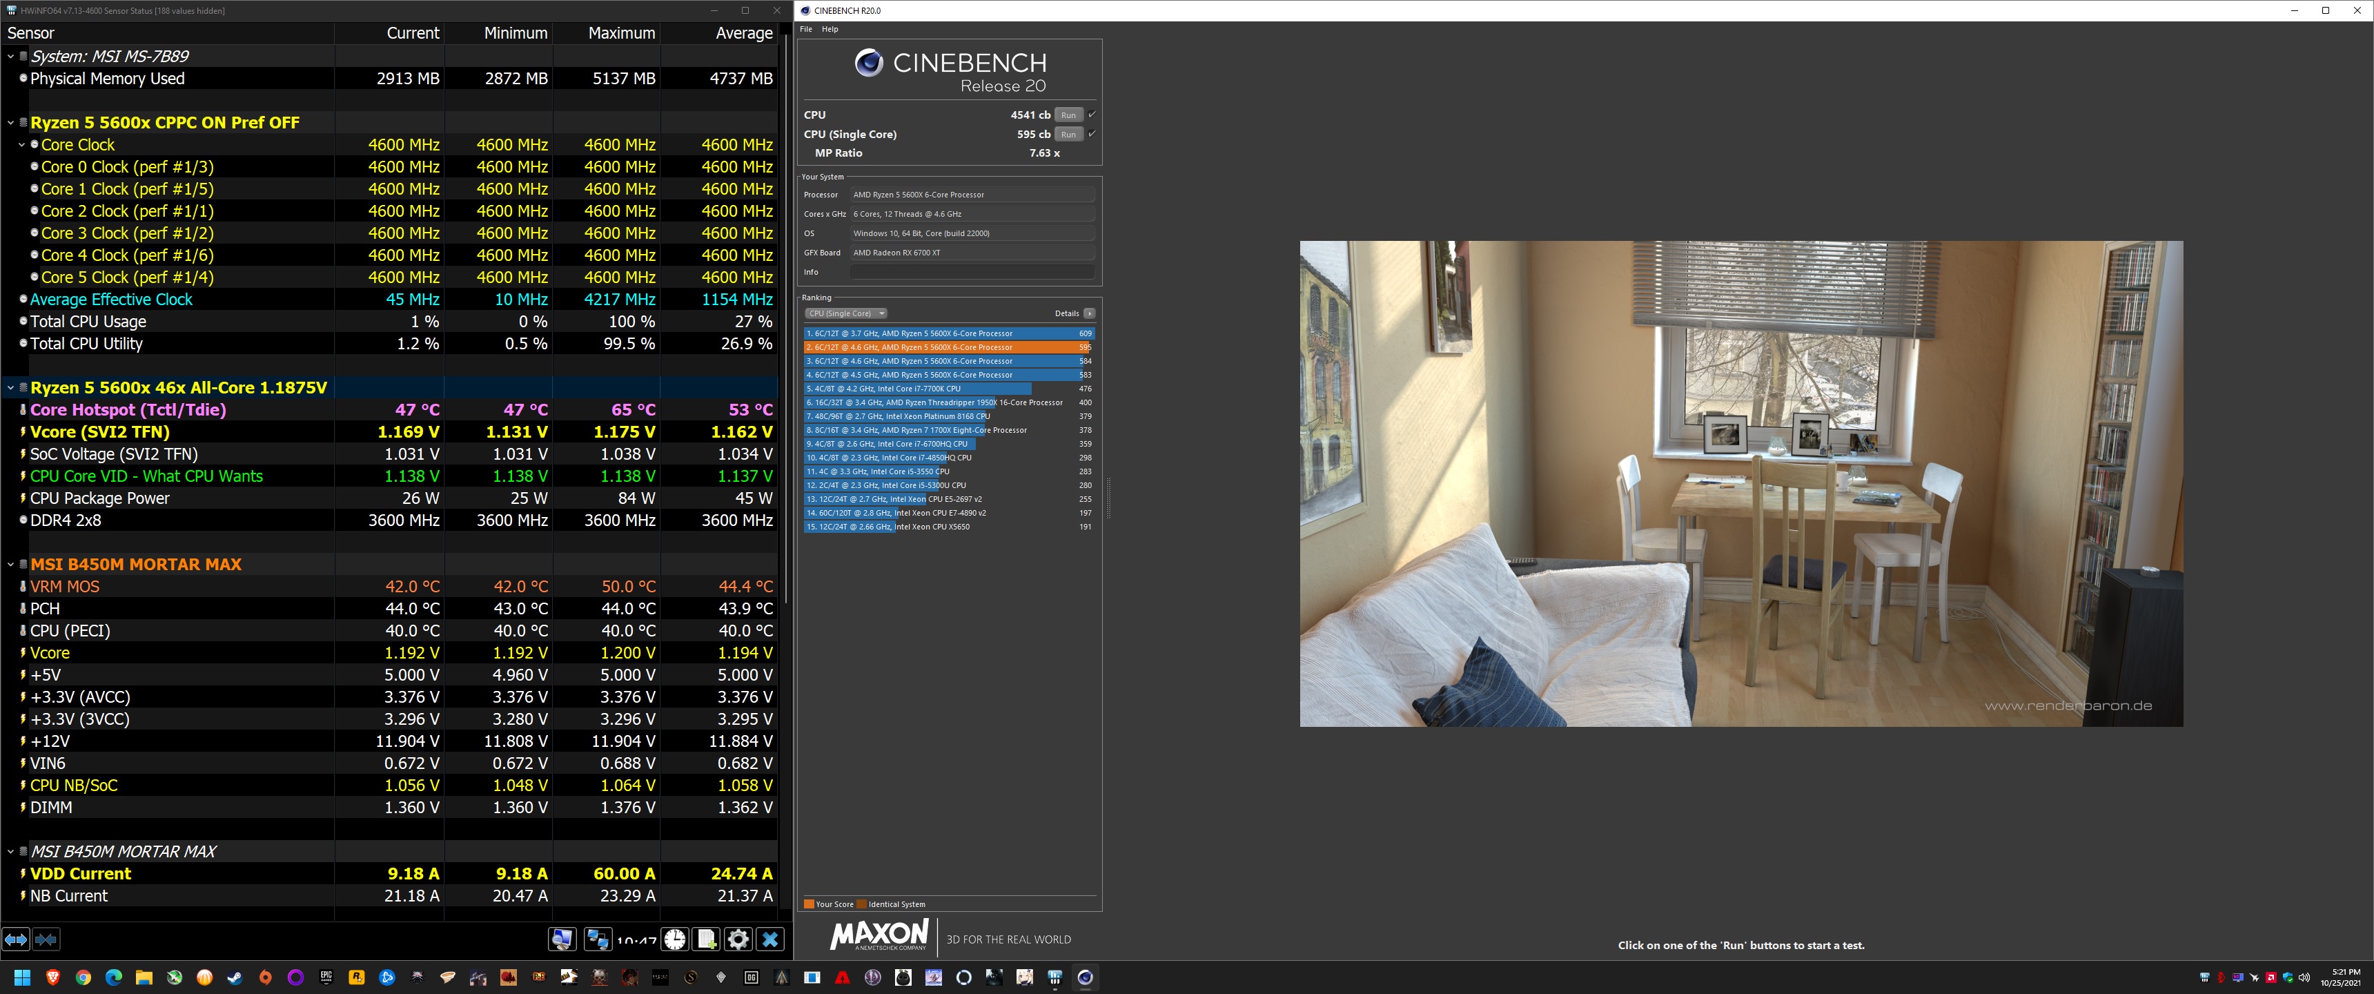Open Battle.net from the taskbar
The height and width of the screenshot is (994, 2374).
click(387, 977)
